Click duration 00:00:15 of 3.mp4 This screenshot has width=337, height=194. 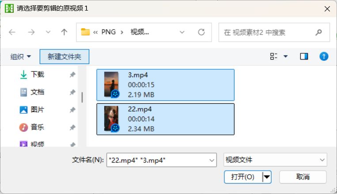(141, 85)
